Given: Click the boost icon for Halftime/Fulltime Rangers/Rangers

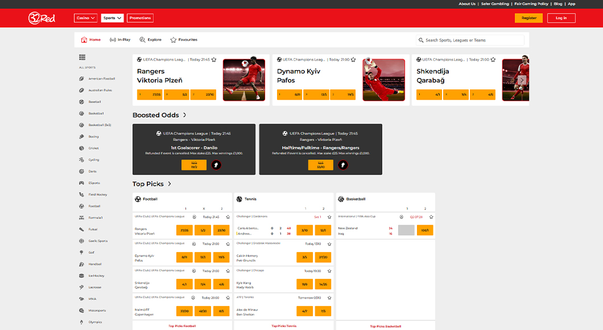Looking at the screenshot, I should [342, 165].
